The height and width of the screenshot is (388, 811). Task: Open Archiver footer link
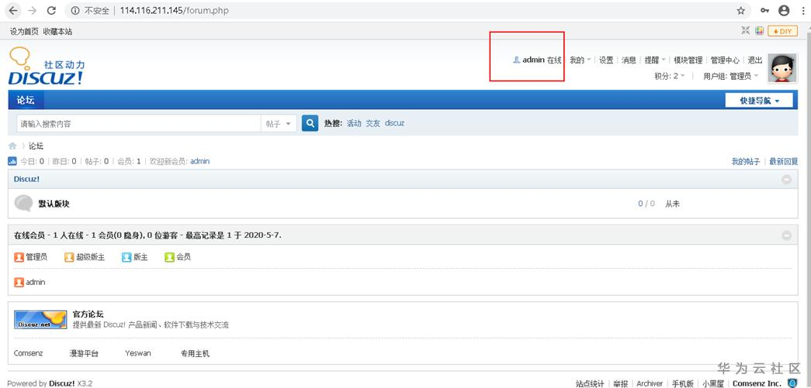650,383
